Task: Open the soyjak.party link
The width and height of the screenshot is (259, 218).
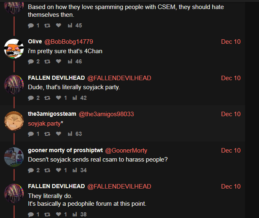Action: (x=44, y=124)
